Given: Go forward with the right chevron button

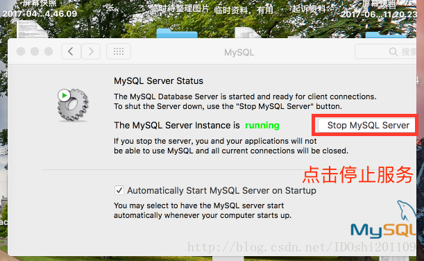Looking at the screenshot, I should [91, 51].
